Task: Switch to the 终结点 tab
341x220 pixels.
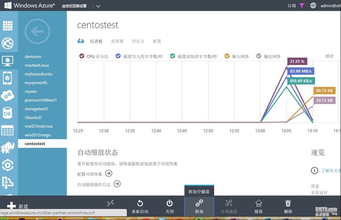Action: pyautogui.click(x=138, y=41)
